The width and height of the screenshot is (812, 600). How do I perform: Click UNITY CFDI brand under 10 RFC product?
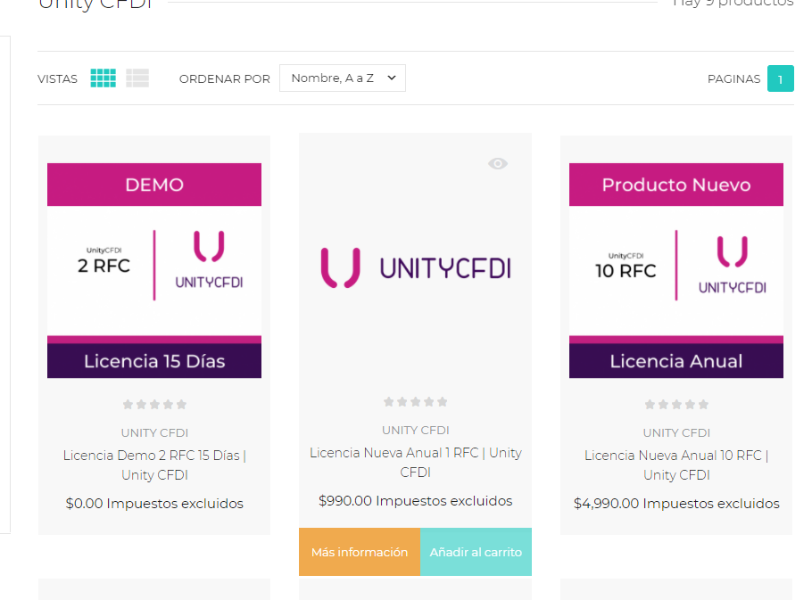[x=676, y=433]
